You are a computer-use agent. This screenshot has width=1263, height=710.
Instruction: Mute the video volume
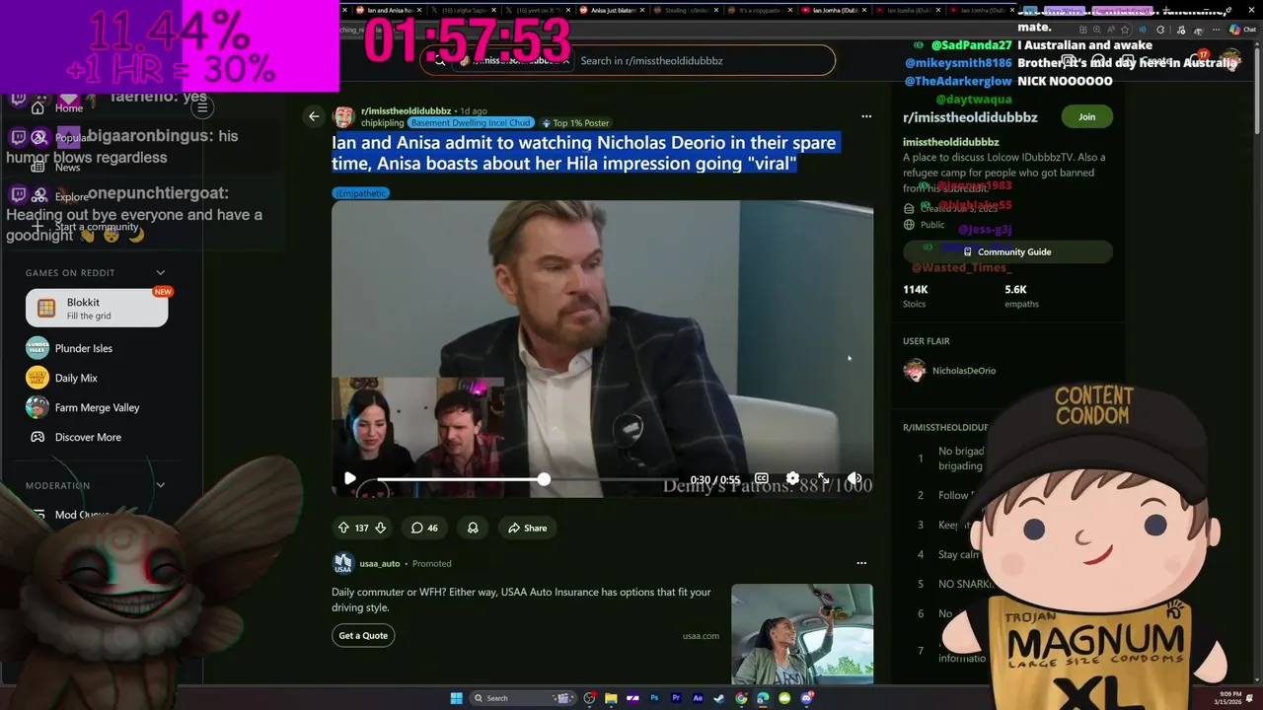click(x=854, y=478)
